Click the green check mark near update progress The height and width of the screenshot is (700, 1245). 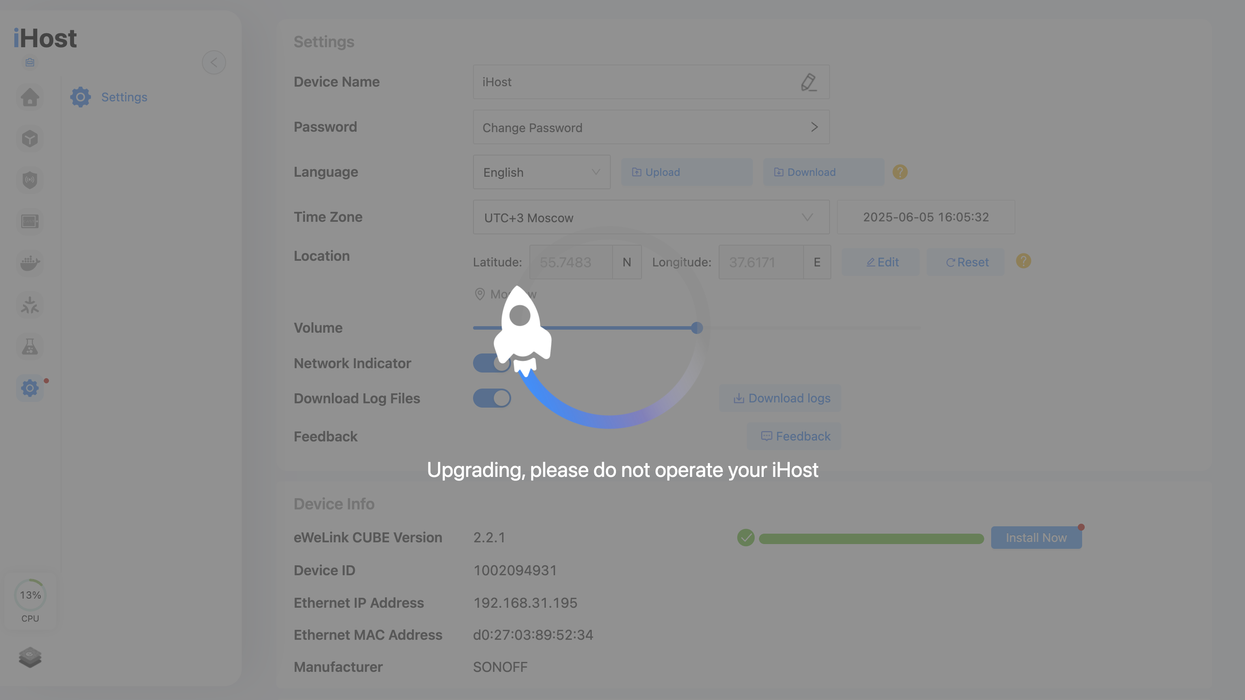[746, 538]
